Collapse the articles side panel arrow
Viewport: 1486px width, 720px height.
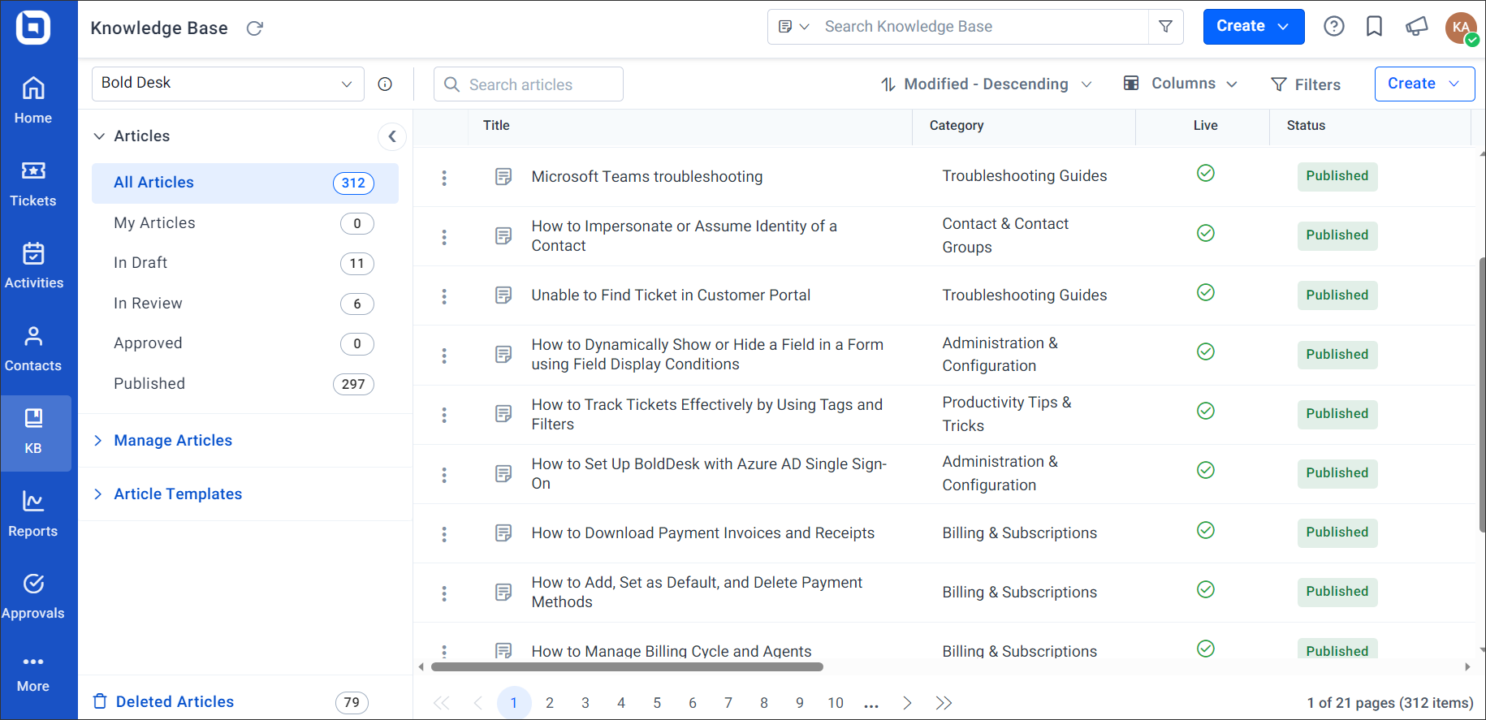[x=392, y=136]
